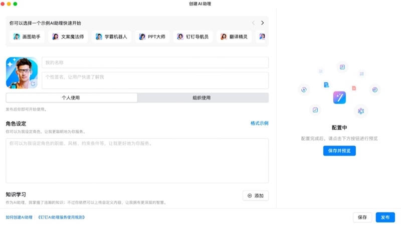Click the purple layout icon atop preview graphic

pos(342,67)
